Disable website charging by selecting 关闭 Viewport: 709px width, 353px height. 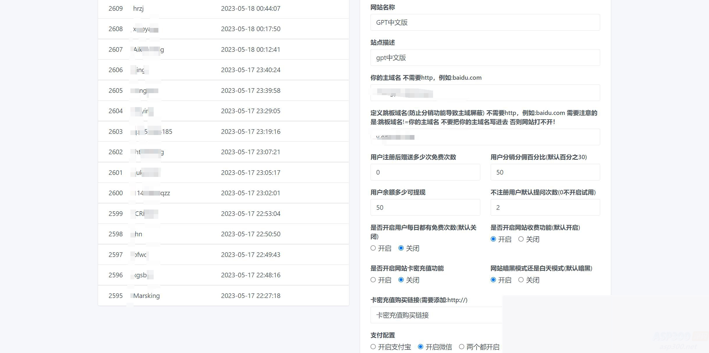[521, 239]
